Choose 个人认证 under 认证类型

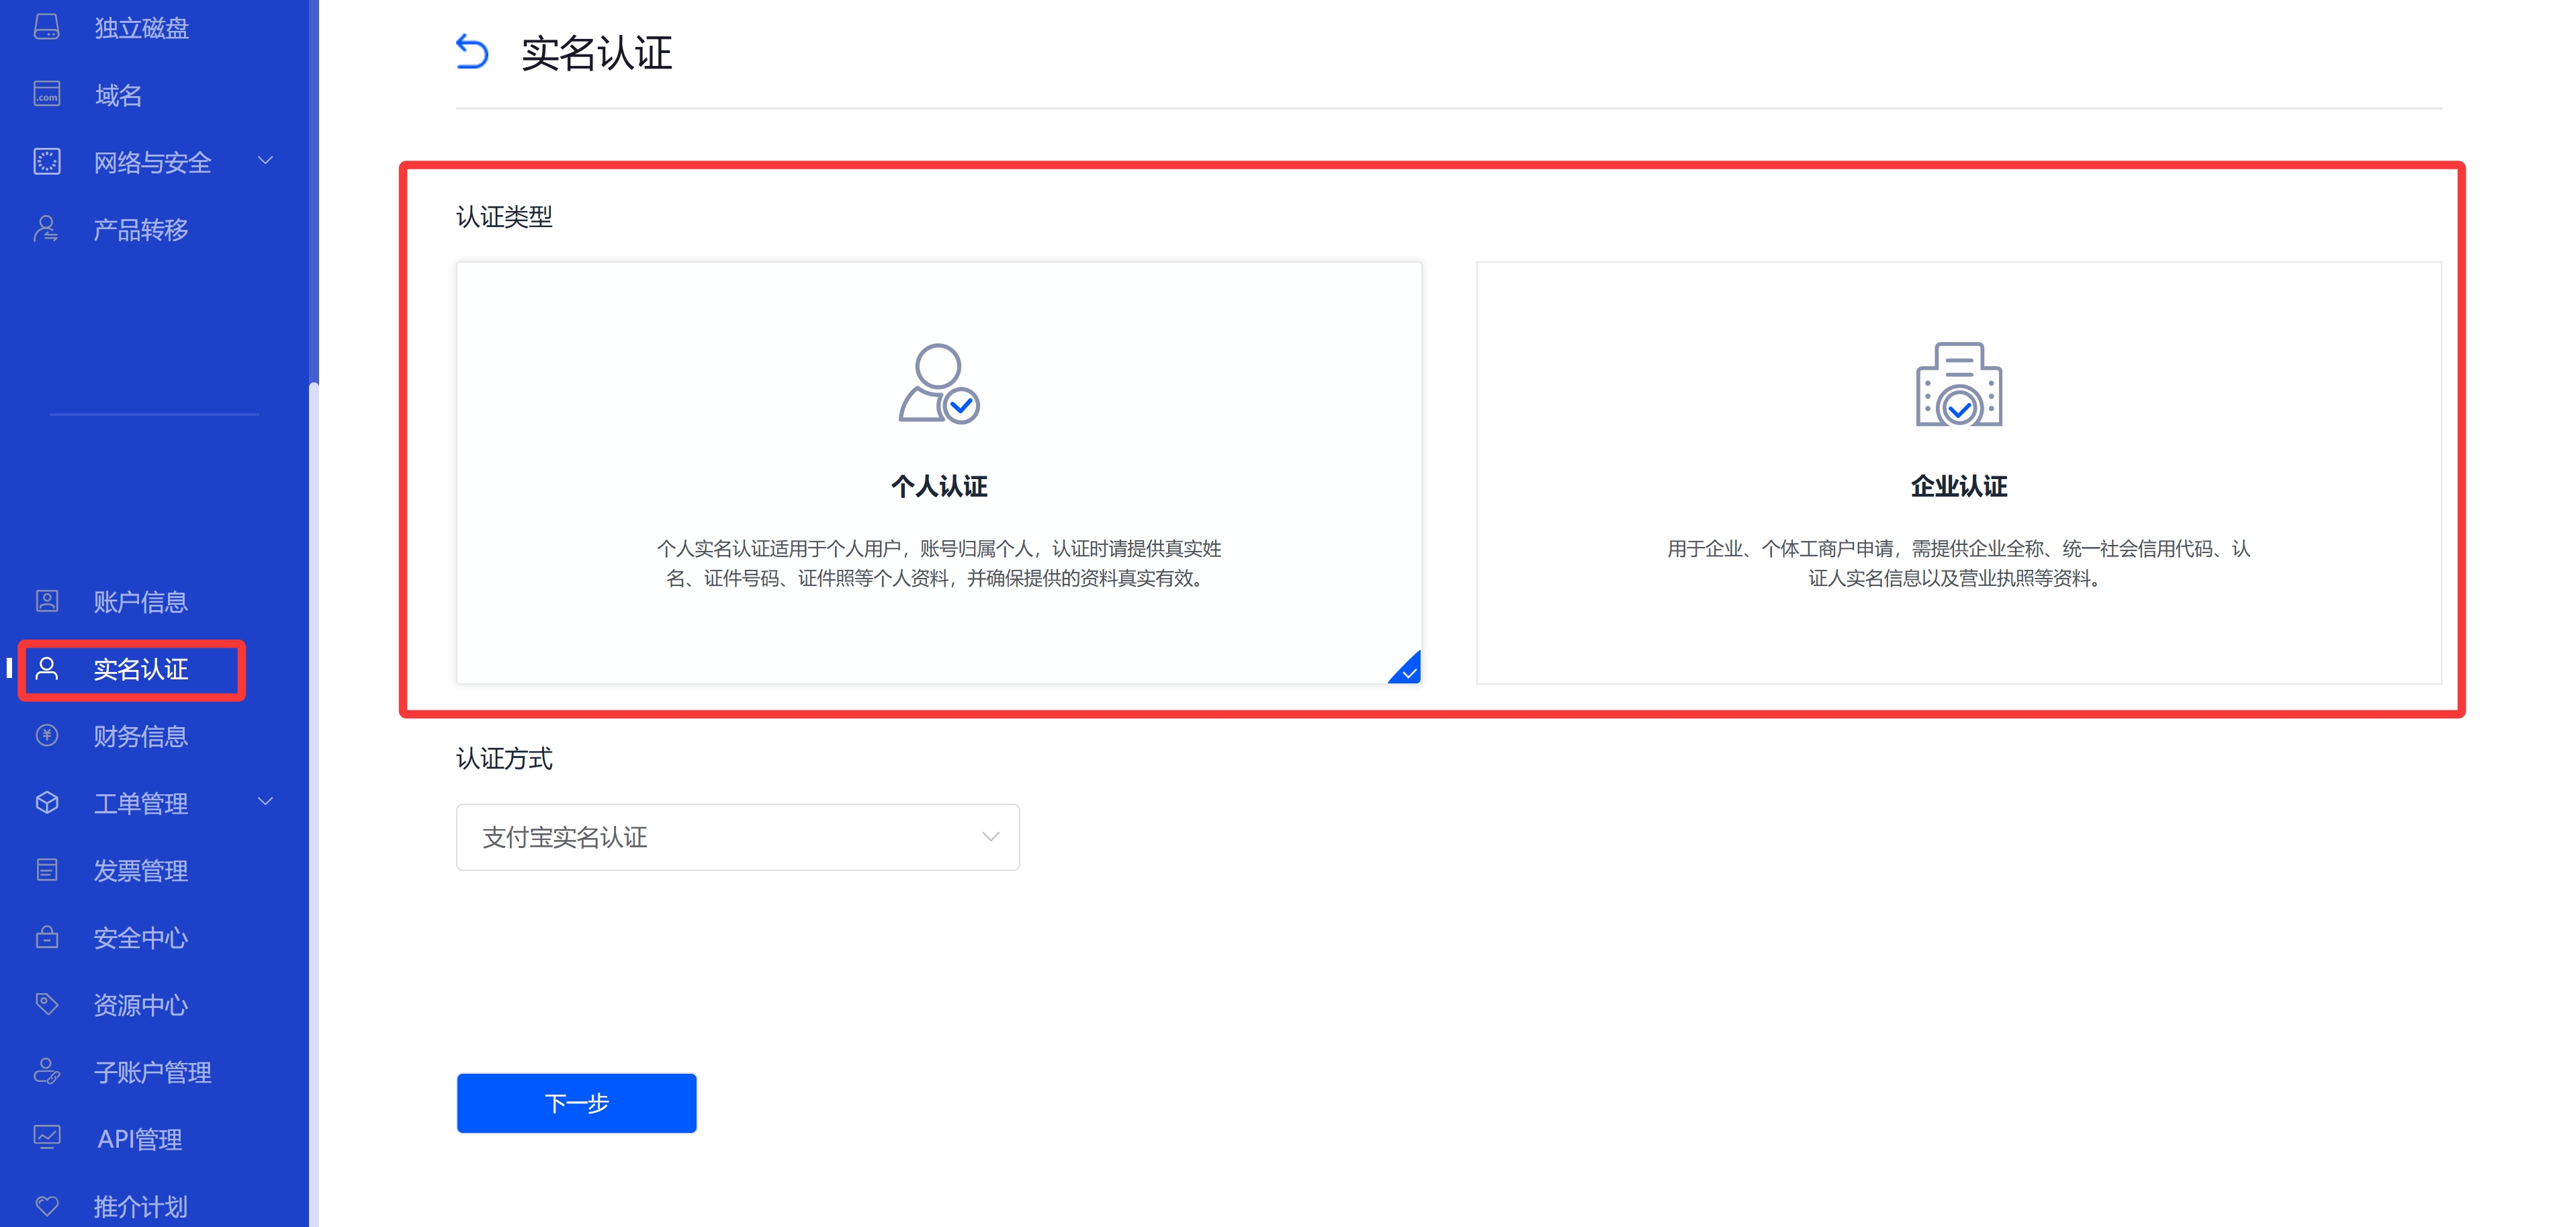tap(938, 487)
